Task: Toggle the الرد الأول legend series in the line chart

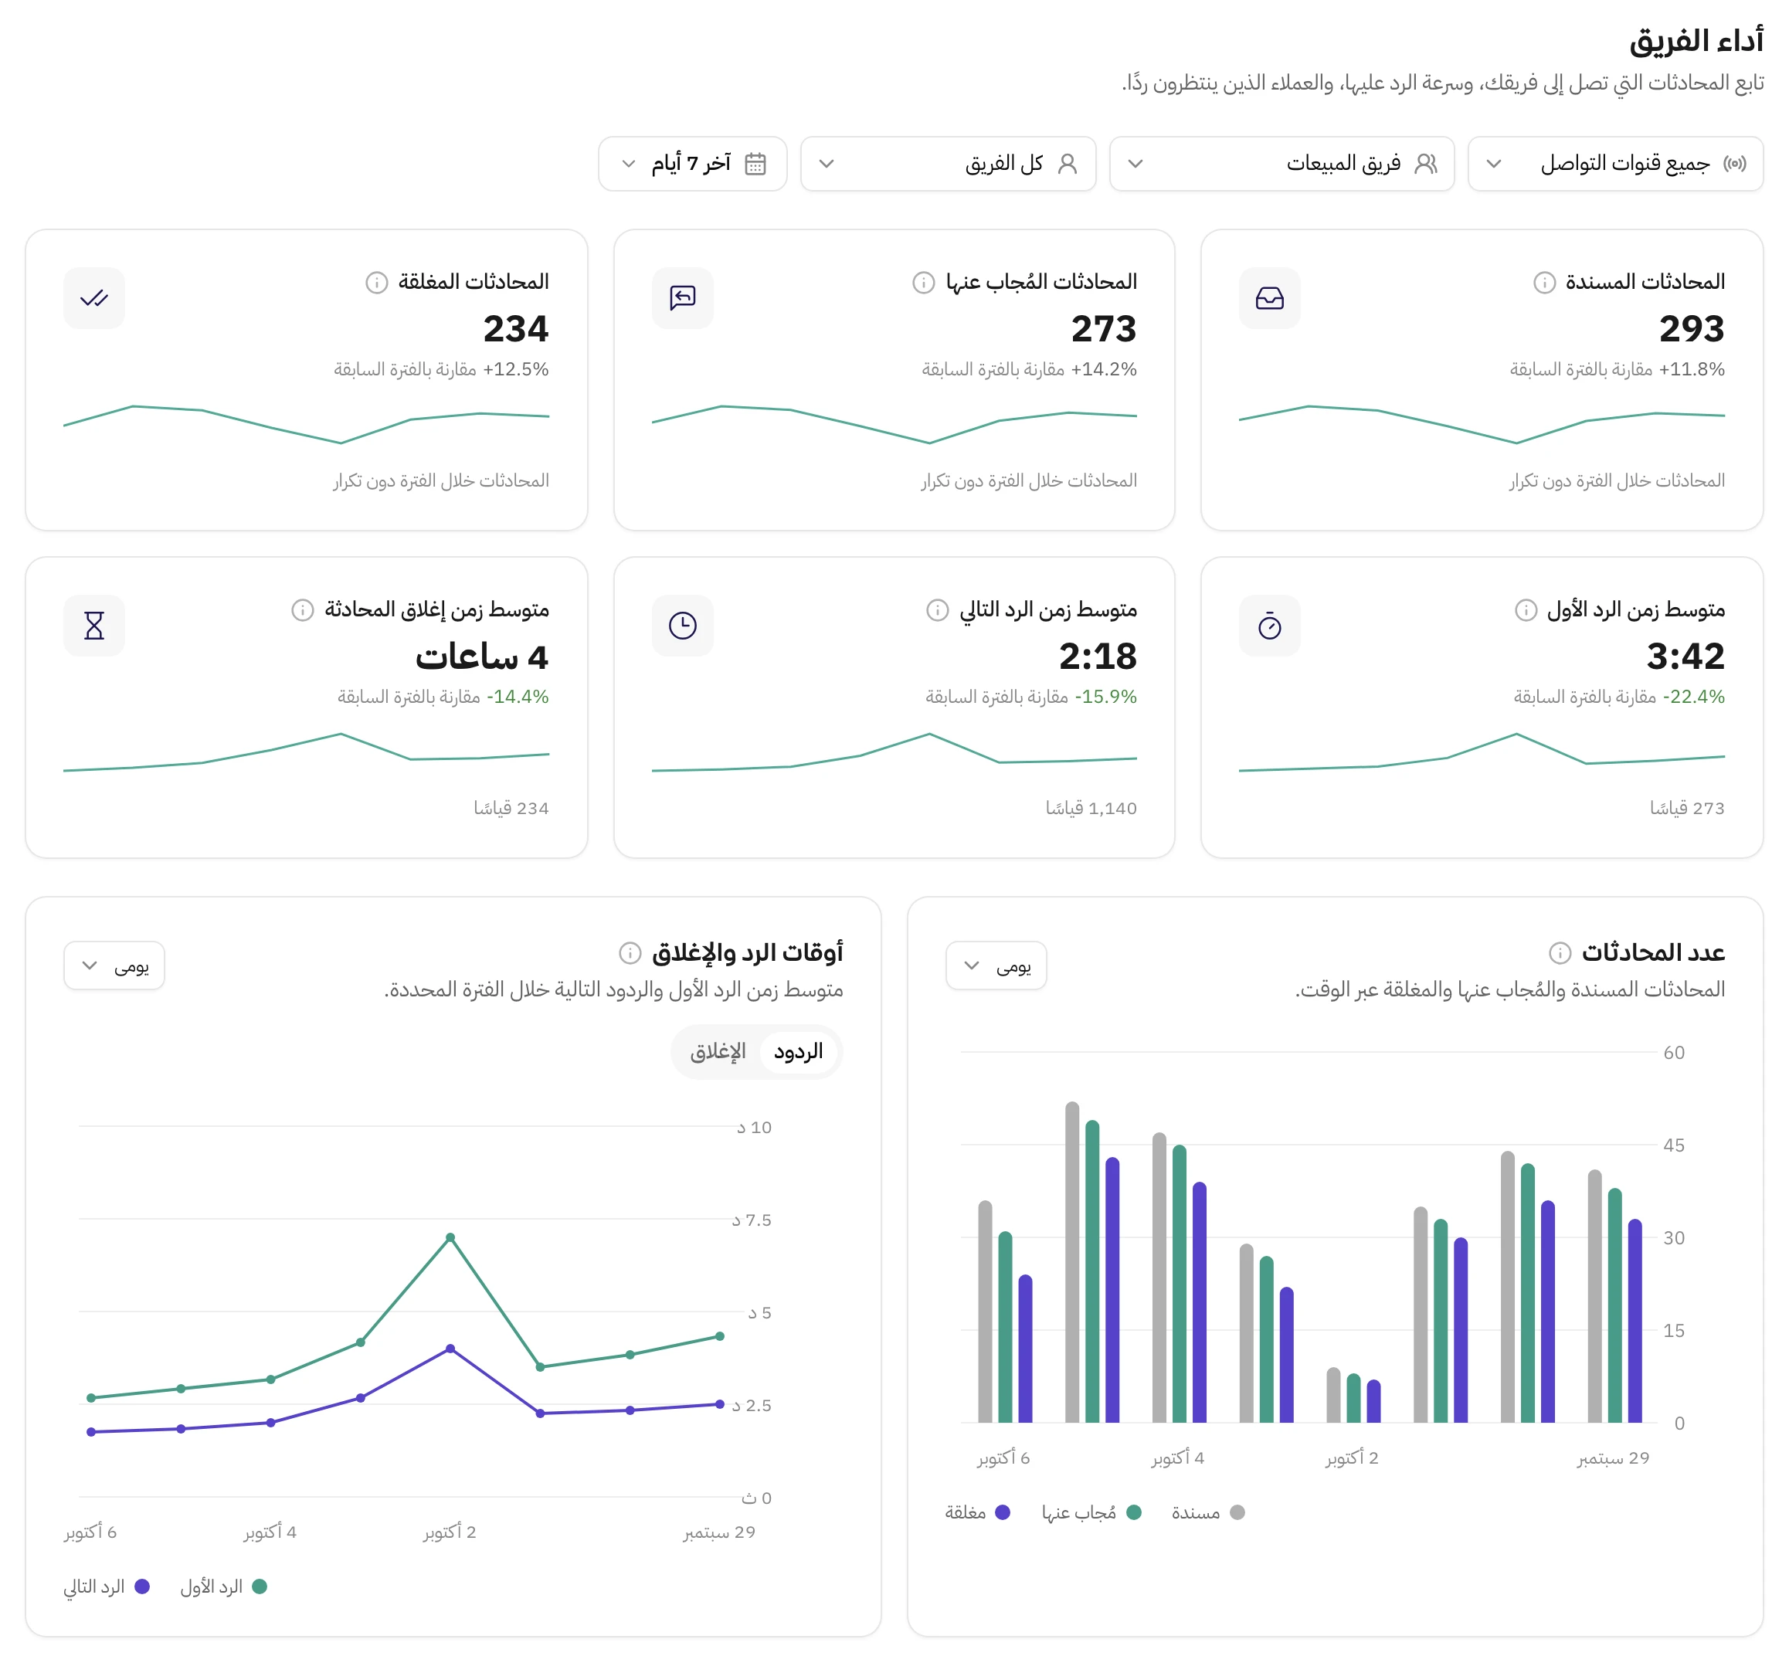Action: click(223, 1587)
